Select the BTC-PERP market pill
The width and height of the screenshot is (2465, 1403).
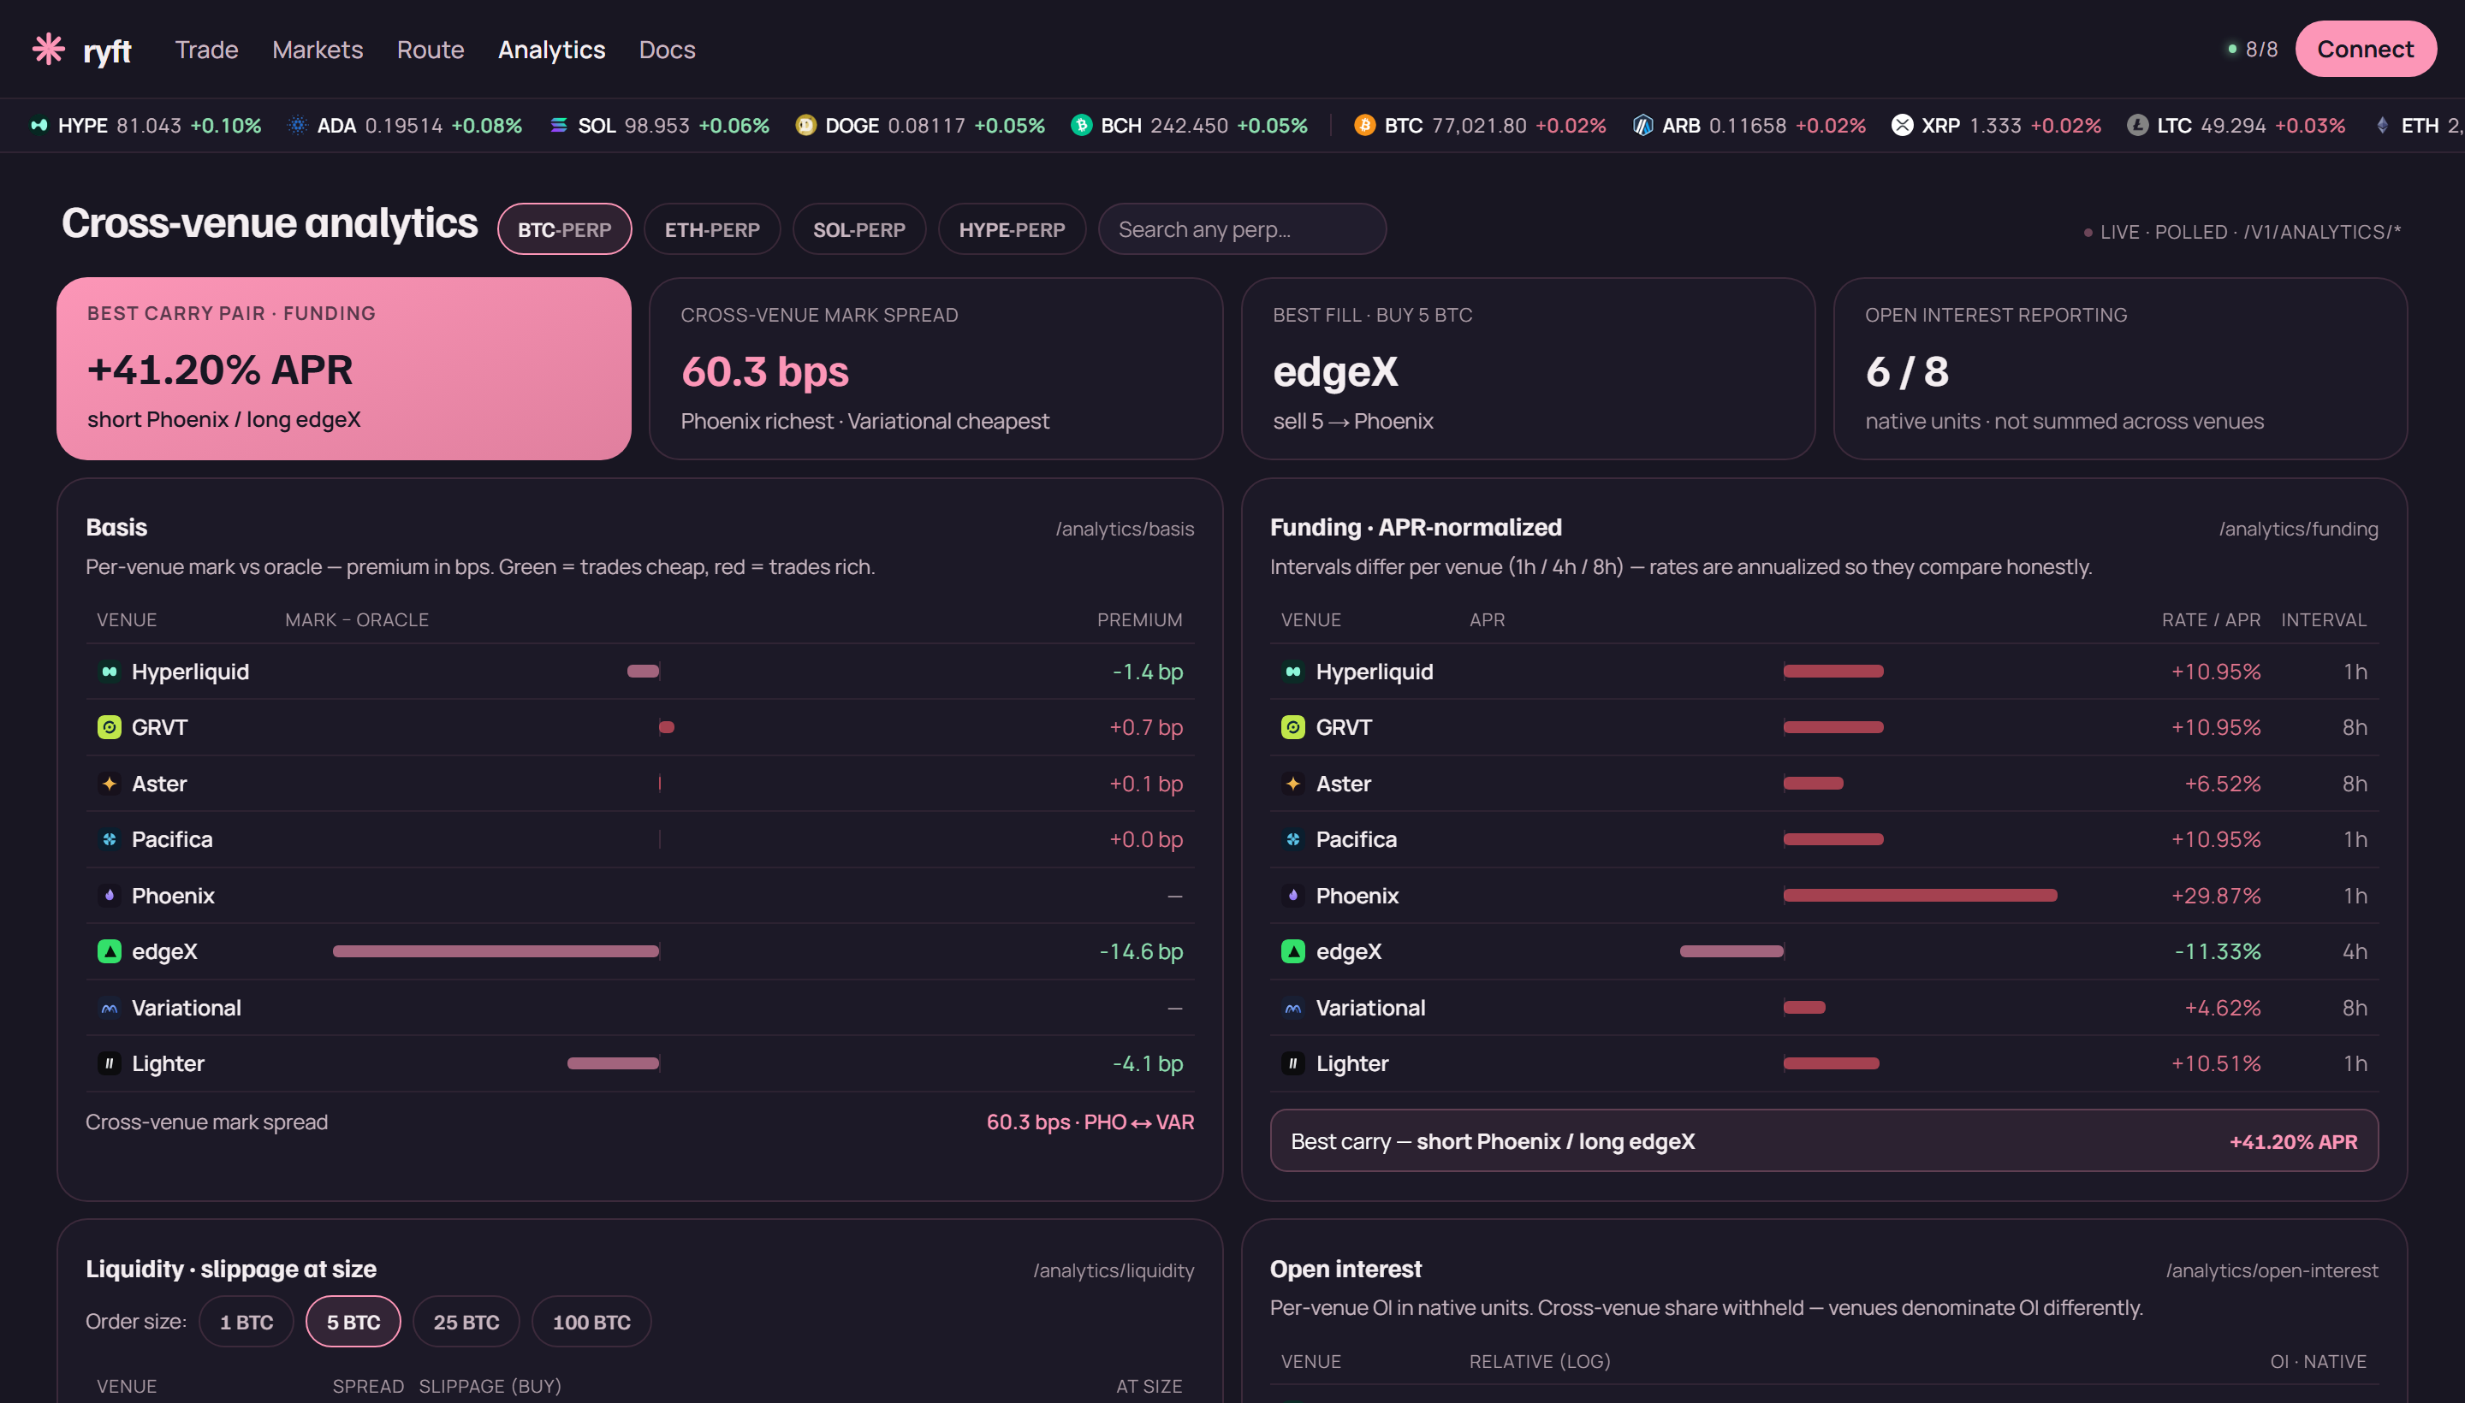pos(565,229)
